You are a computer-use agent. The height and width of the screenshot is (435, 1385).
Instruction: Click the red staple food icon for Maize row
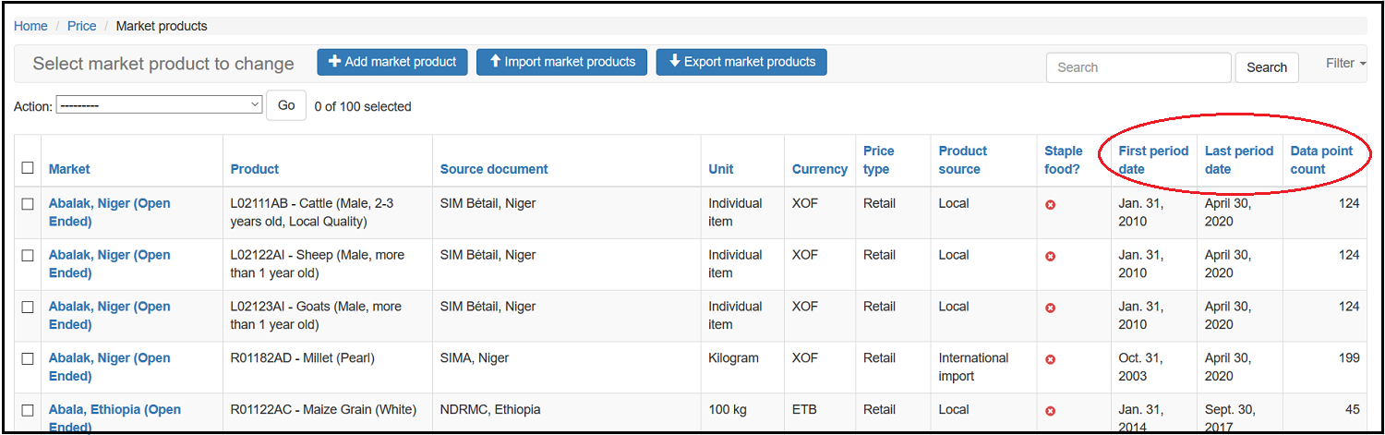click(1050, 411)
